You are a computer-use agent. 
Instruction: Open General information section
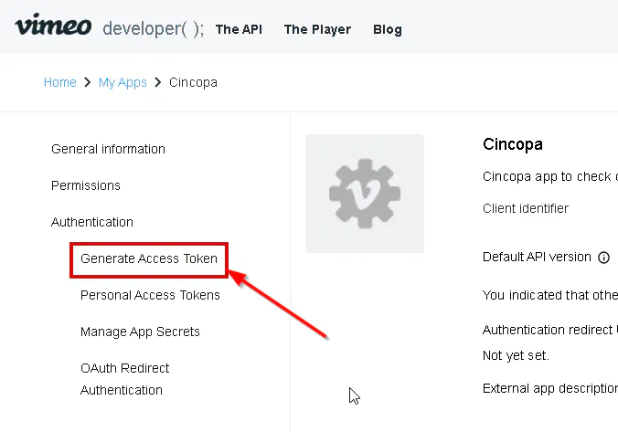pos(108,149)
